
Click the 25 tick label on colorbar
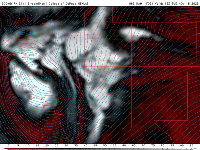(56, 145)
